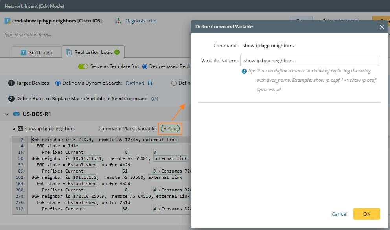This screenshot has height=230, width=390.
Task: Click the Tip help question icon
Action: point(244,71)
